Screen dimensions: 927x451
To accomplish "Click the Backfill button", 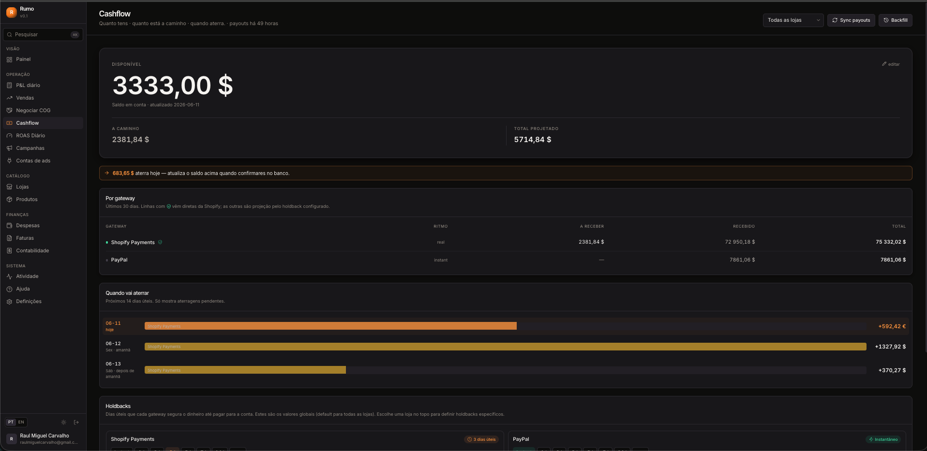I will coord(895,20).
